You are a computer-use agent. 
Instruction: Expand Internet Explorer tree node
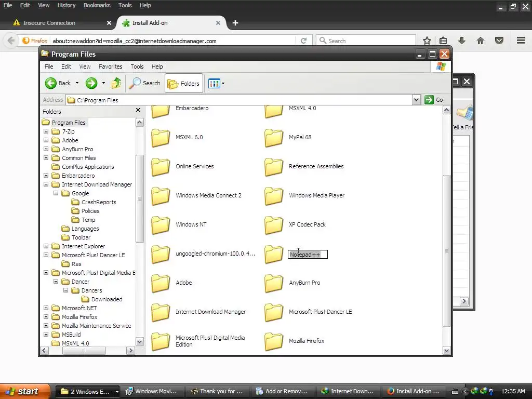click(x=46, y=246)
